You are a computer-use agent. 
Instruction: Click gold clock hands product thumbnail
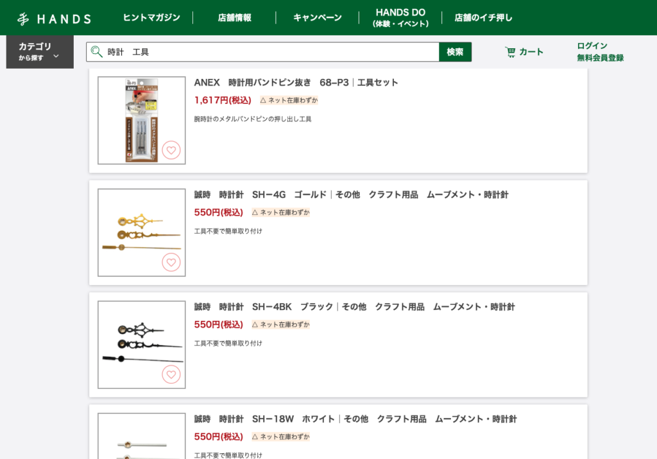click(x=142, y=232)
